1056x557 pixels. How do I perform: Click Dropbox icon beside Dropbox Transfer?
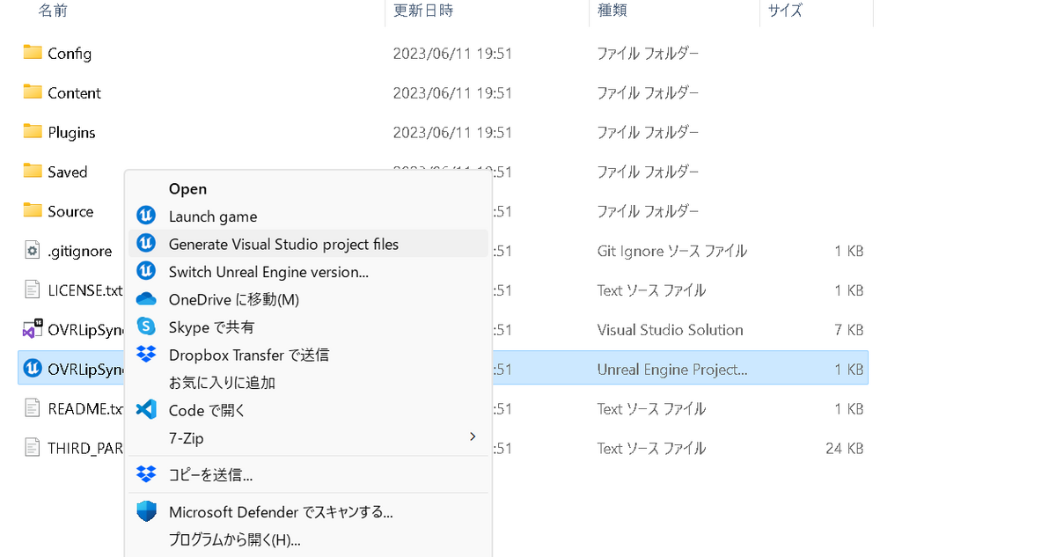[146, 355]
